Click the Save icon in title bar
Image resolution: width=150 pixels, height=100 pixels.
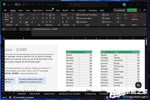point(23,4)
